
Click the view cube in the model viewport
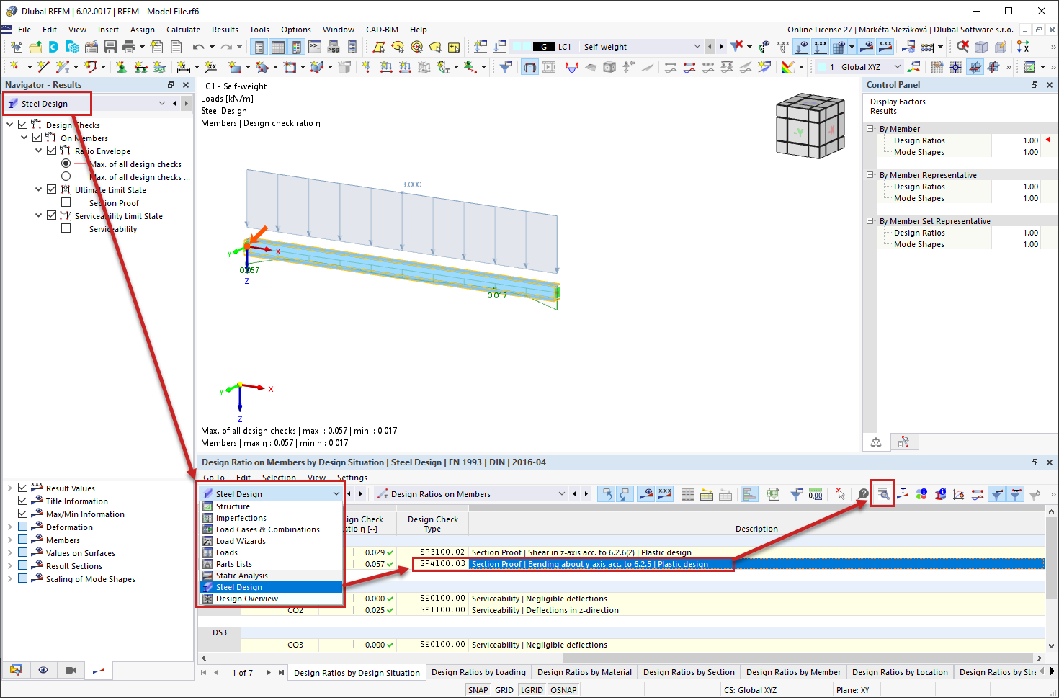click(x=810, y=126)
